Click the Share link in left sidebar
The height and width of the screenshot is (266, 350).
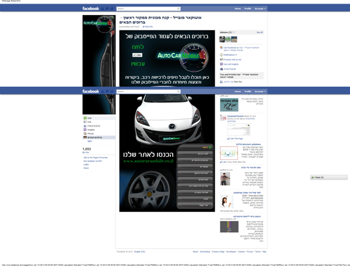pyautogui.click(x=86, y=168)
